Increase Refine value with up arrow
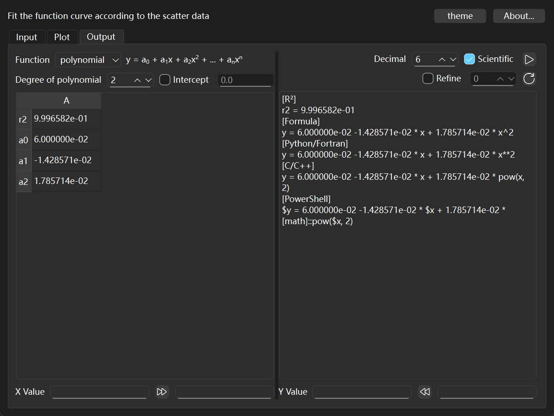The width and height of the screenshot is (554, 416). coord(500,80)
